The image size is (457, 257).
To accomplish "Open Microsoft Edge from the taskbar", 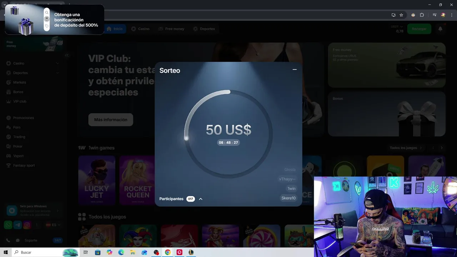I will tap(121, 252).
